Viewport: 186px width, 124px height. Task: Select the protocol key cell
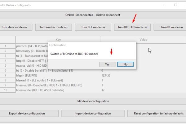point(32,46)
